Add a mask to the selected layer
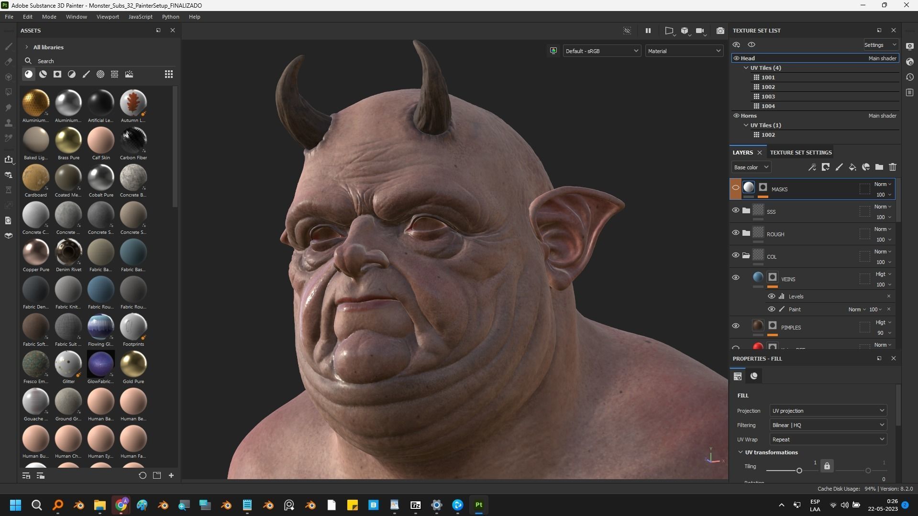The height and width of the screenshot is (516, 918). coord(826,167)
